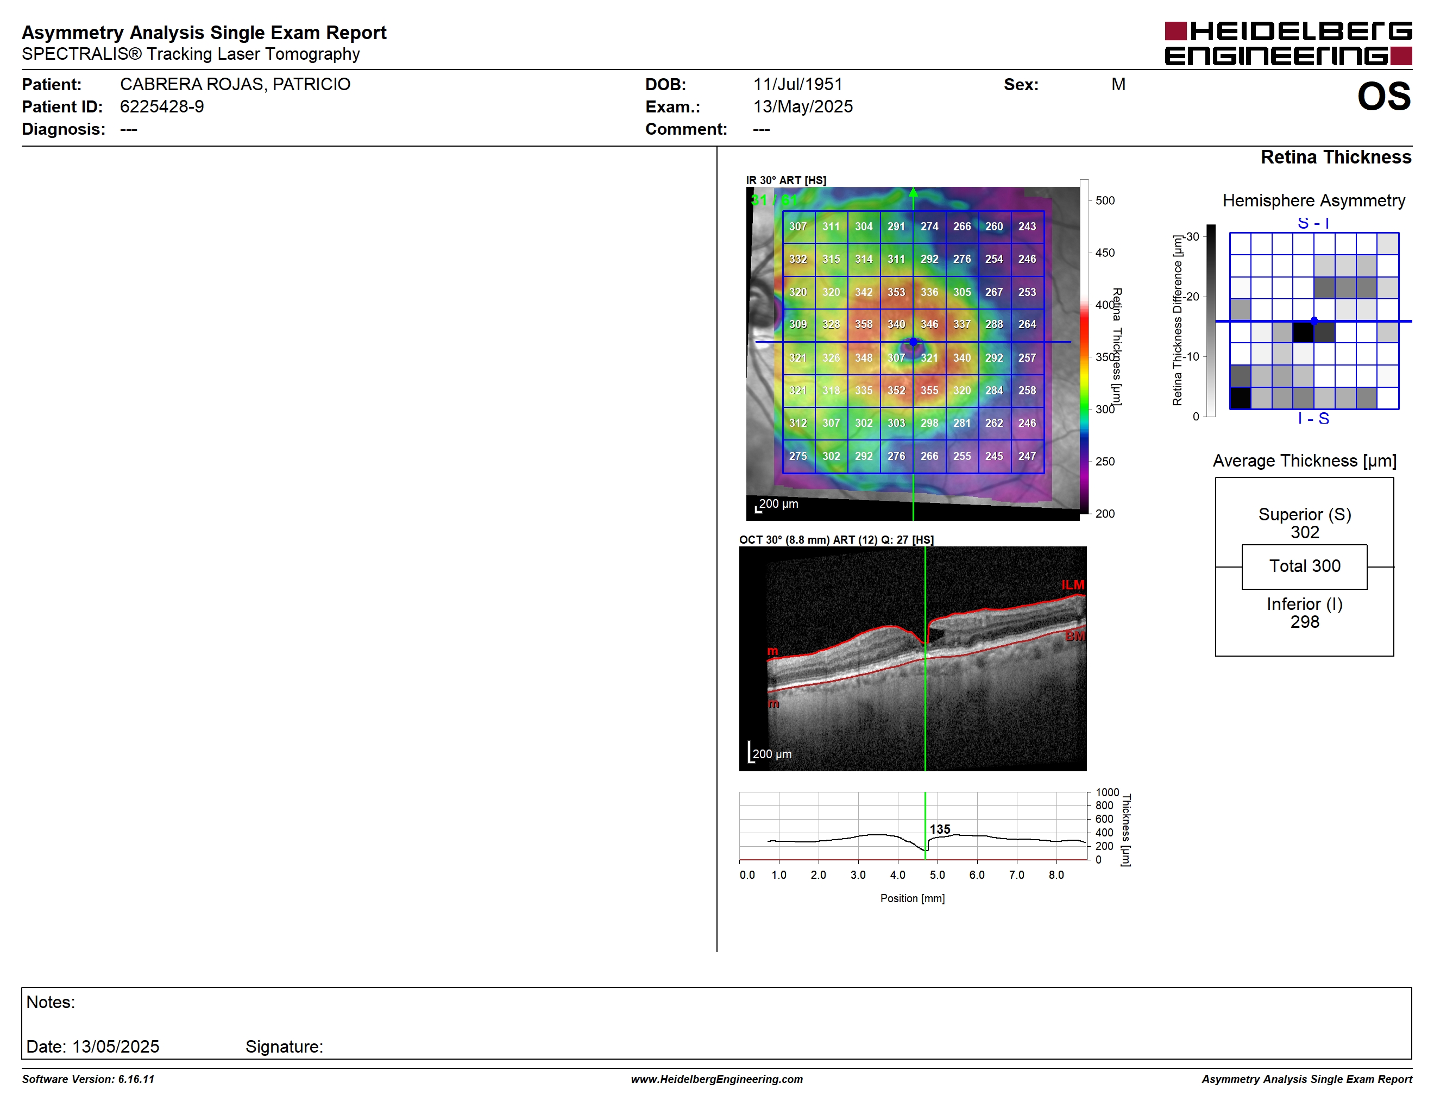
Task: Click the Asymmetry Analysis Single Exam Report title
Action: pyautogui.click(x=204, y=32)
